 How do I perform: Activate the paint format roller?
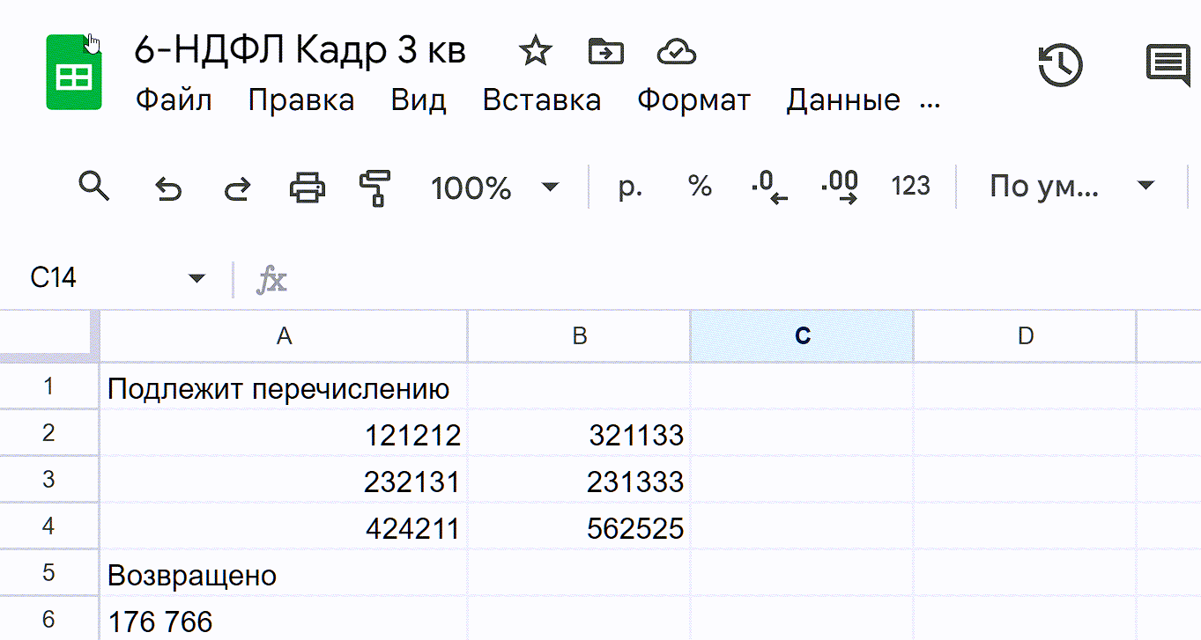[x=375, y=188]
